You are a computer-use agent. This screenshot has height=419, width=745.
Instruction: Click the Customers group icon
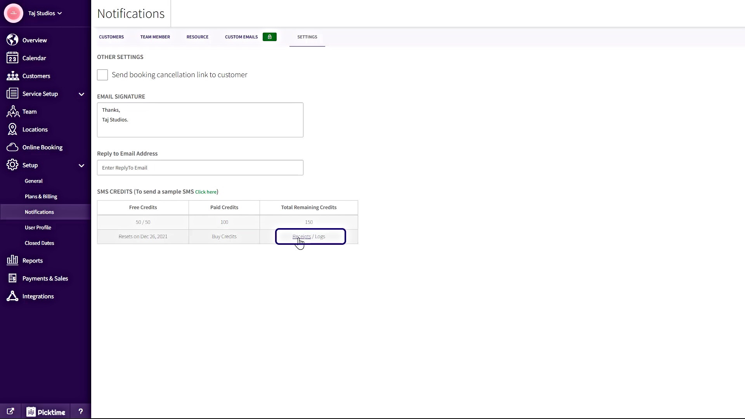tap(12, 76)
